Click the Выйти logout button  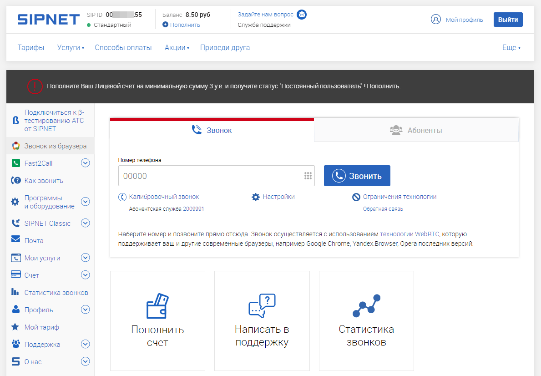(x=508, y=20)
